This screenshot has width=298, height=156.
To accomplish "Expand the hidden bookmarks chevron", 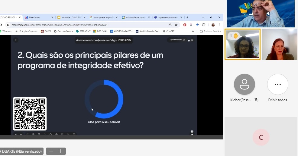I will pyautogui.click(x=193, y=31).
